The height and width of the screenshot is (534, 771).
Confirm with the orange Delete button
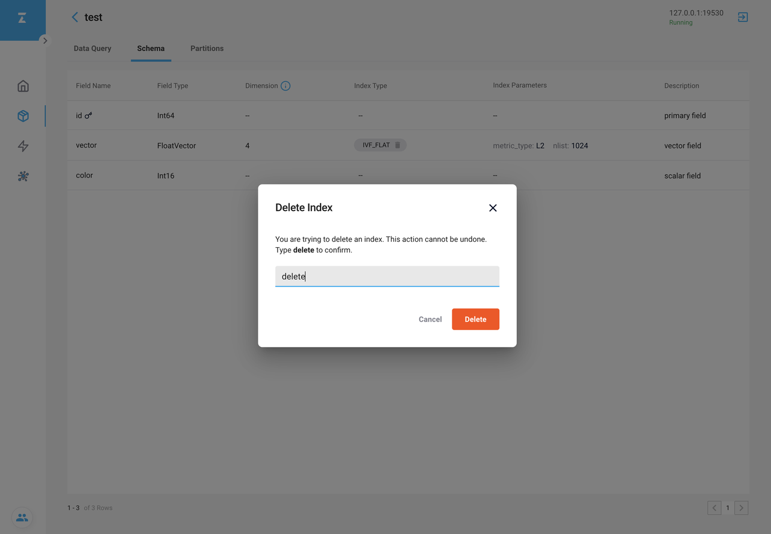[x=475, y=319]
